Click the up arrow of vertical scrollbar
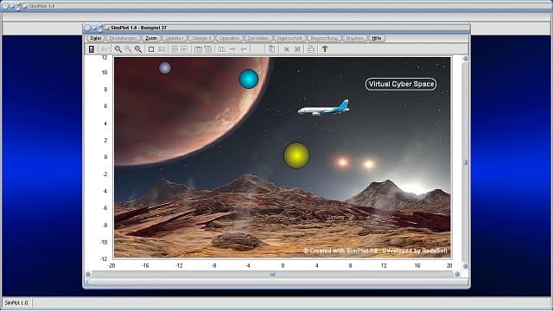 coord(465,59)
